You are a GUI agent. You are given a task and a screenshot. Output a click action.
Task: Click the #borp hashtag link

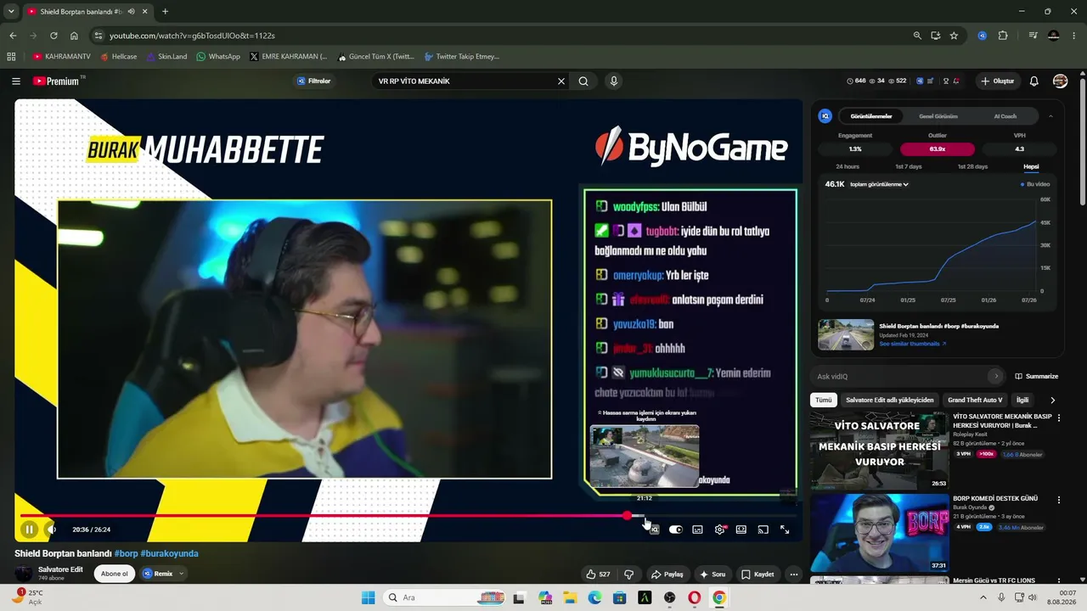coord(126,553)
